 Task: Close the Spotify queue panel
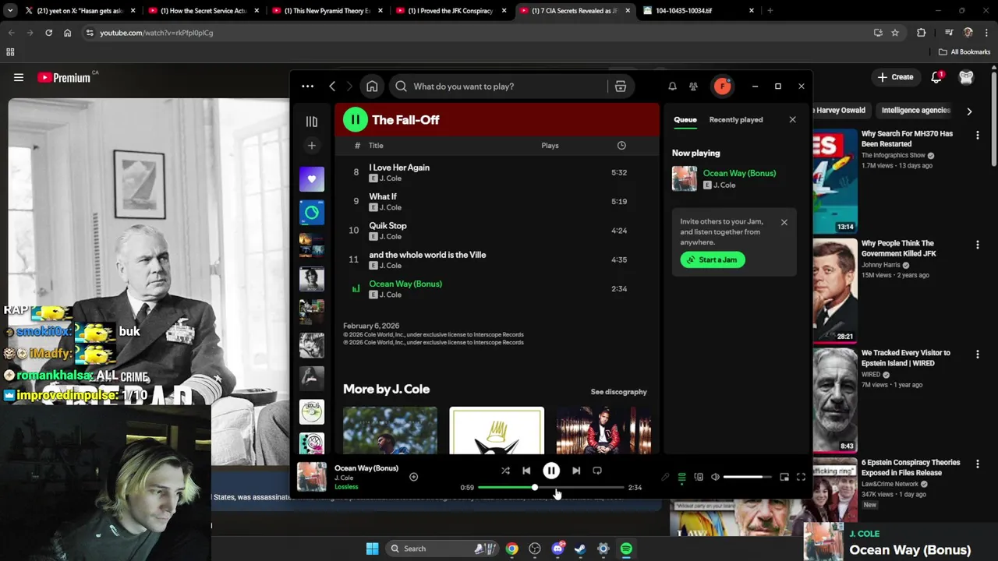point(792,120)
